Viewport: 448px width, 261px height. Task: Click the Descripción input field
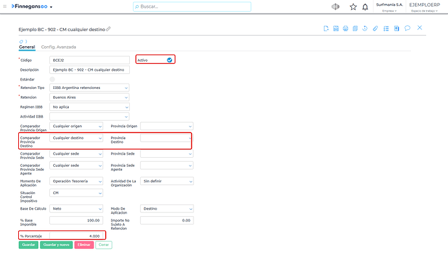click(90, 69)
